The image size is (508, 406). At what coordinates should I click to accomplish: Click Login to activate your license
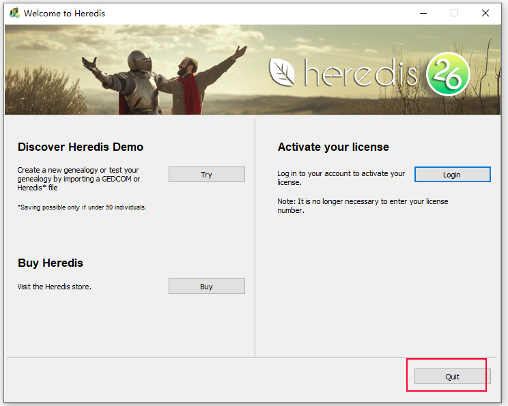click(452, 175)
